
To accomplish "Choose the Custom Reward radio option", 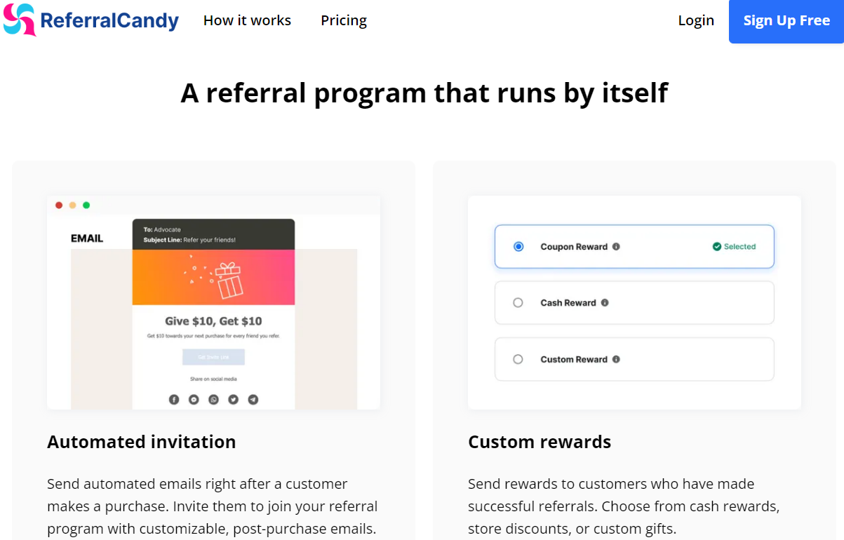I will click(x=518, y=359).
